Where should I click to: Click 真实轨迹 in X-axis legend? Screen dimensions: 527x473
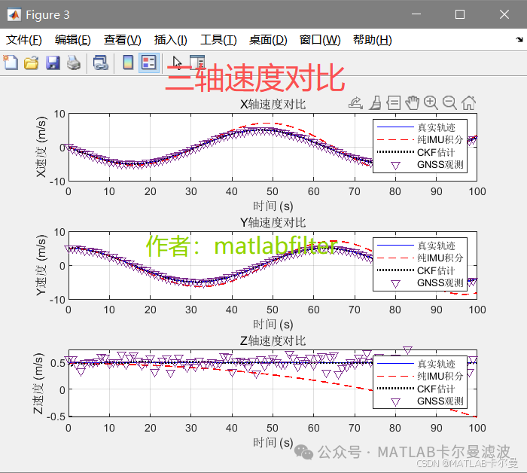tap(436, 127)
